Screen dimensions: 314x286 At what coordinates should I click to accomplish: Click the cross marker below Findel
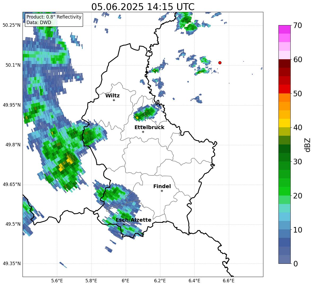coord(162,191)
